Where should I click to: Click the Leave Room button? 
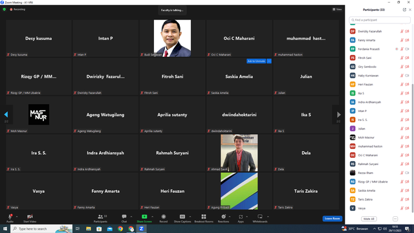coord(332,219)
